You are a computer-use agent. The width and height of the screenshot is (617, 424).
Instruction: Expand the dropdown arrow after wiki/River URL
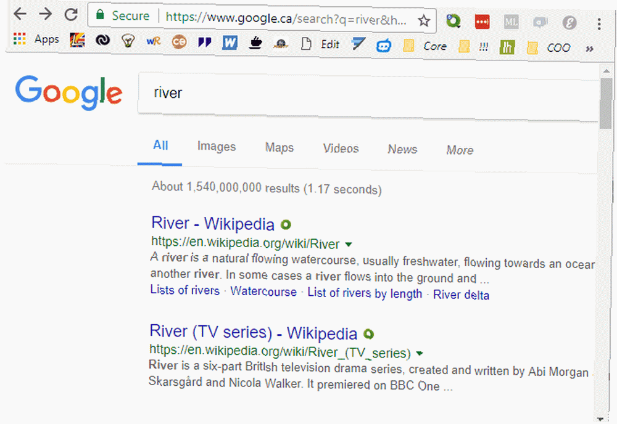348,245
